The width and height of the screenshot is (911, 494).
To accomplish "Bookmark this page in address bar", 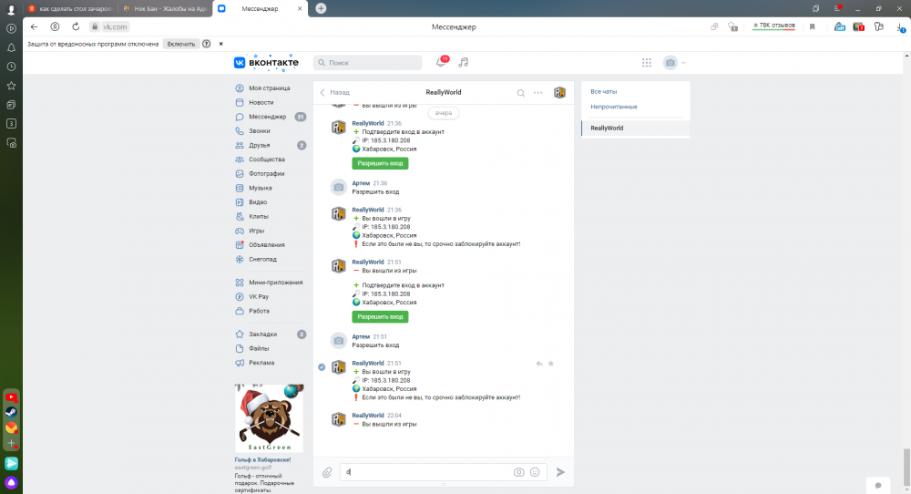I will (813, 26).
